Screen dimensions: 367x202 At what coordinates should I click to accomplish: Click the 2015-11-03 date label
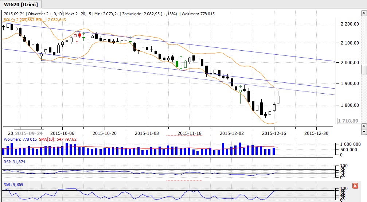point(147,133)
